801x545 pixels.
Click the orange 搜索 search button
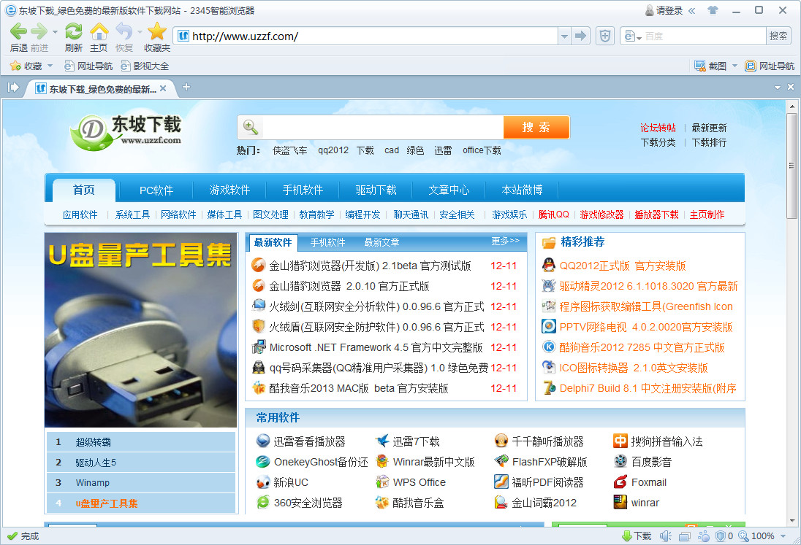click(x=536, y=127)
